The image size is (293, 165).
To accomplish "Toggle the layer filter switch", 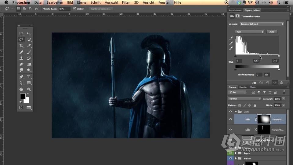I will [x=284, y=92].
